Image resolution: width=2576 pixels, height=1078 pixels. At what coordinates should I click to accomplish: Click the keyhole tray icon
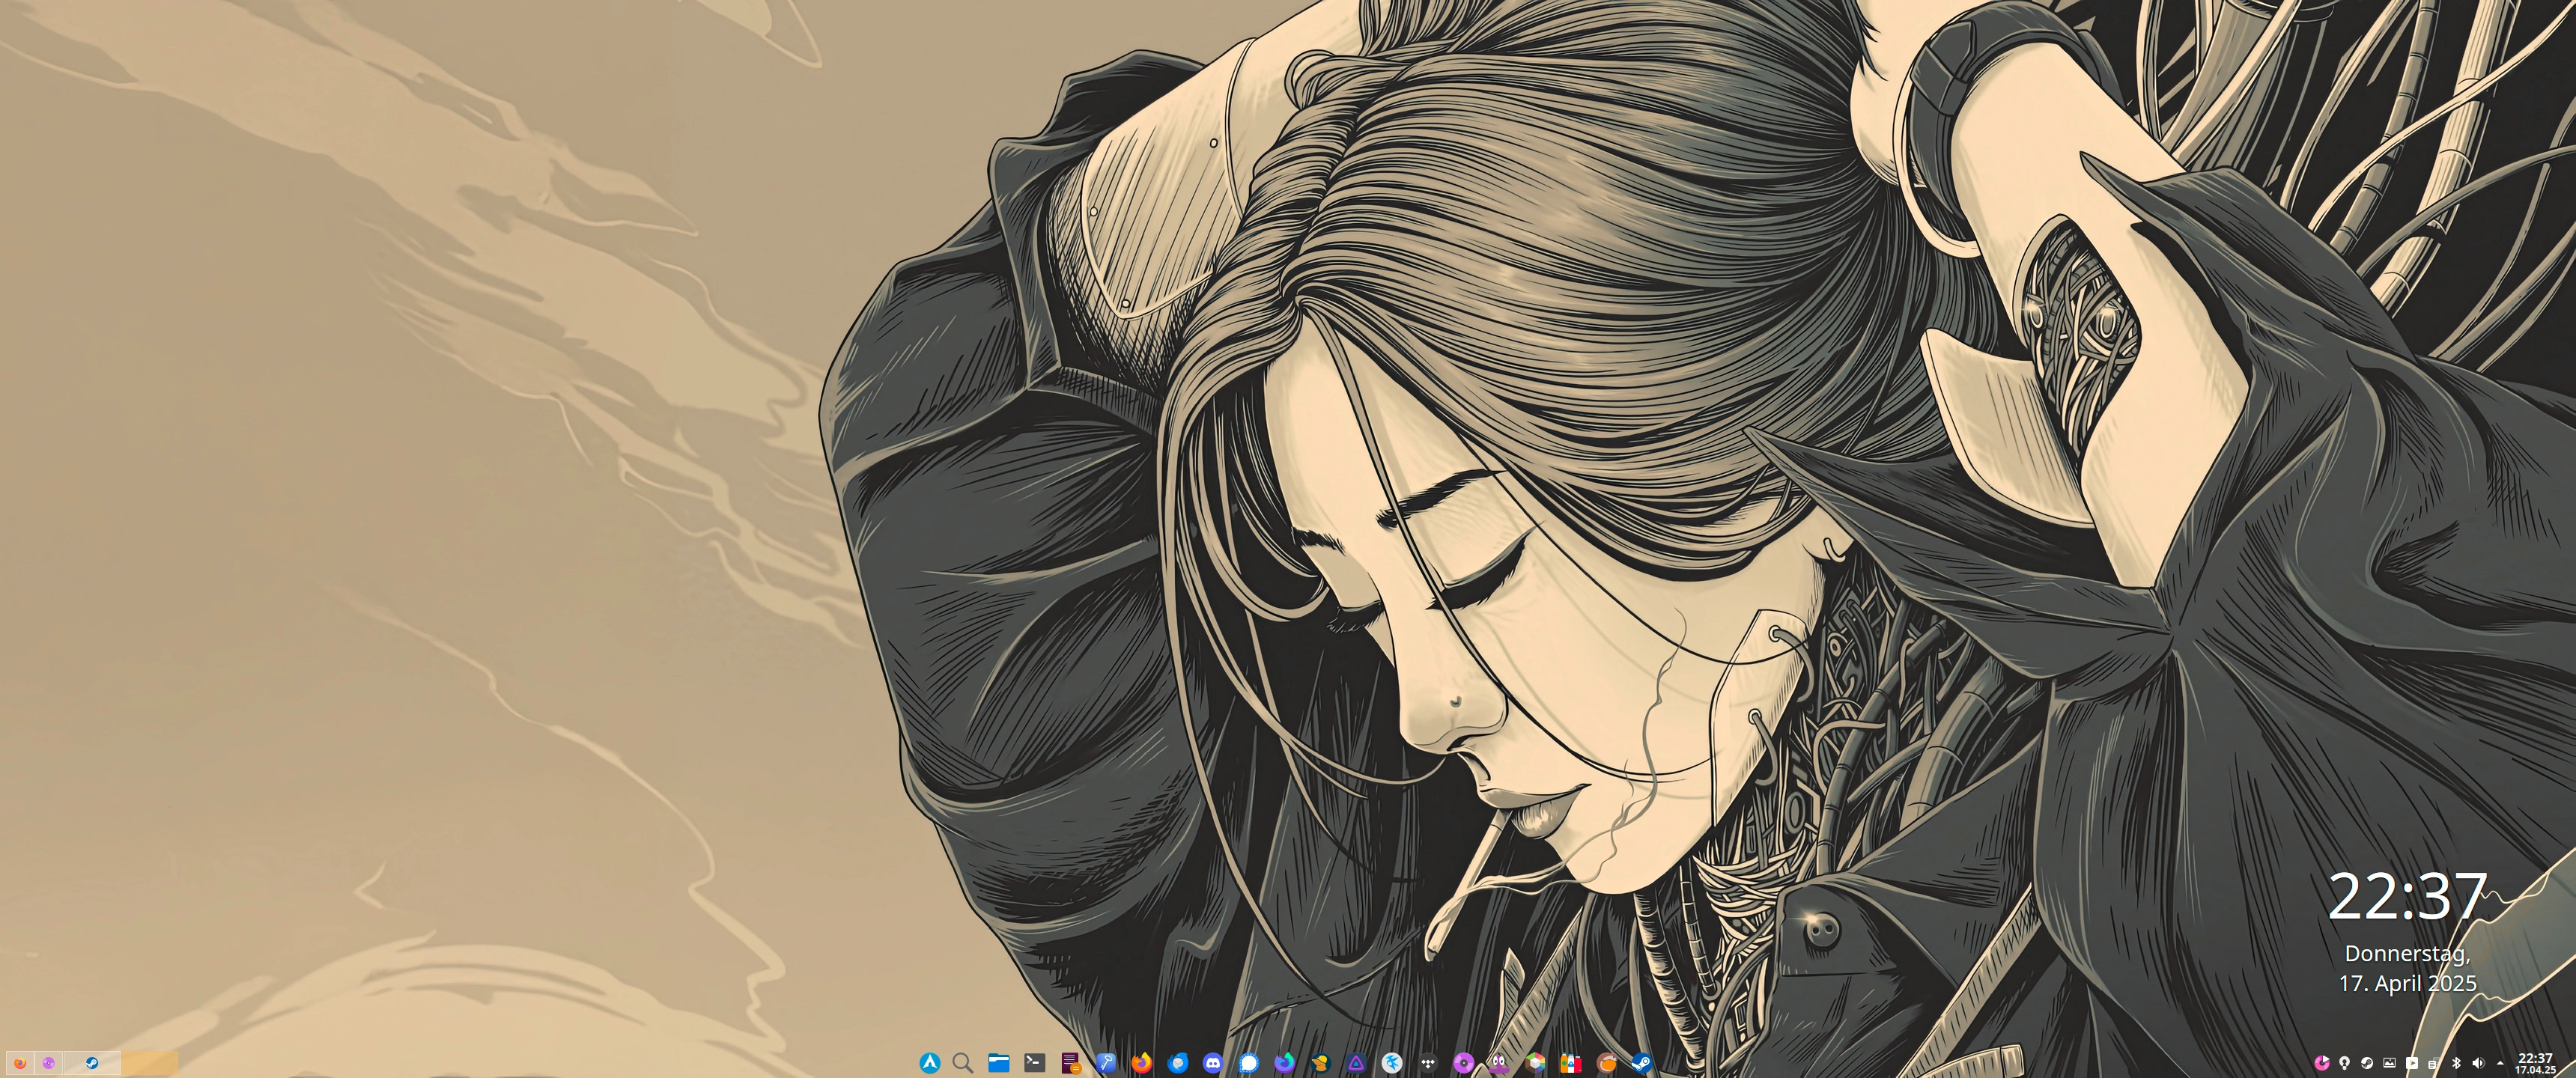[x=2345, y=1063]
